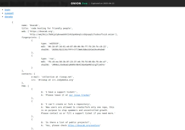Click the ed25519 sha256 fingerprint value
The height and width of the screenshot is (130, 185).
click(78, 50)
